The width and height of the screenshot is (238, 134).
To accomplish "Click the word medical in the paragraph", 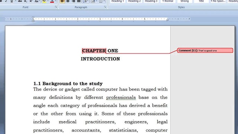I will click(x=68, y=122).
